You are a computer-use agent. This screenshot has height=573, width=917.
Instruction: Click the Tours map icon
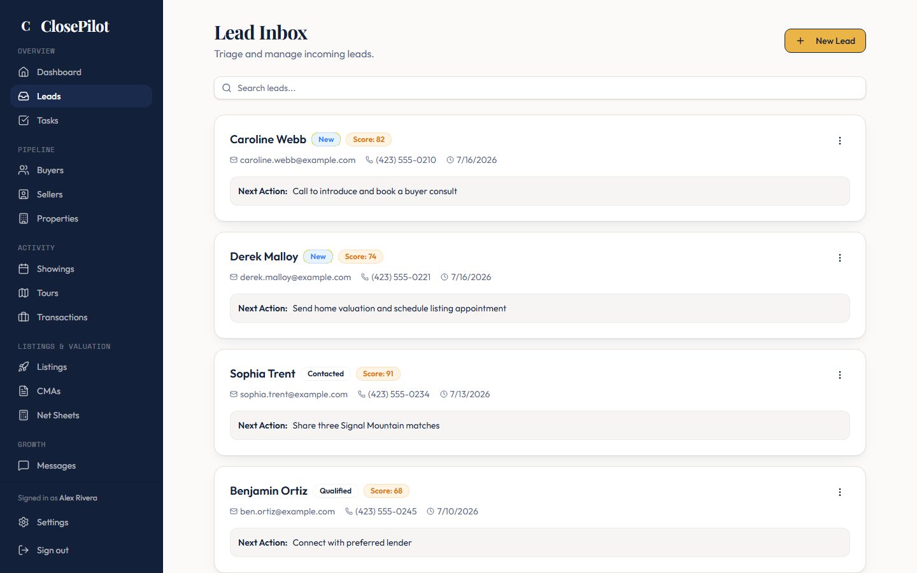tap(24, 293)
